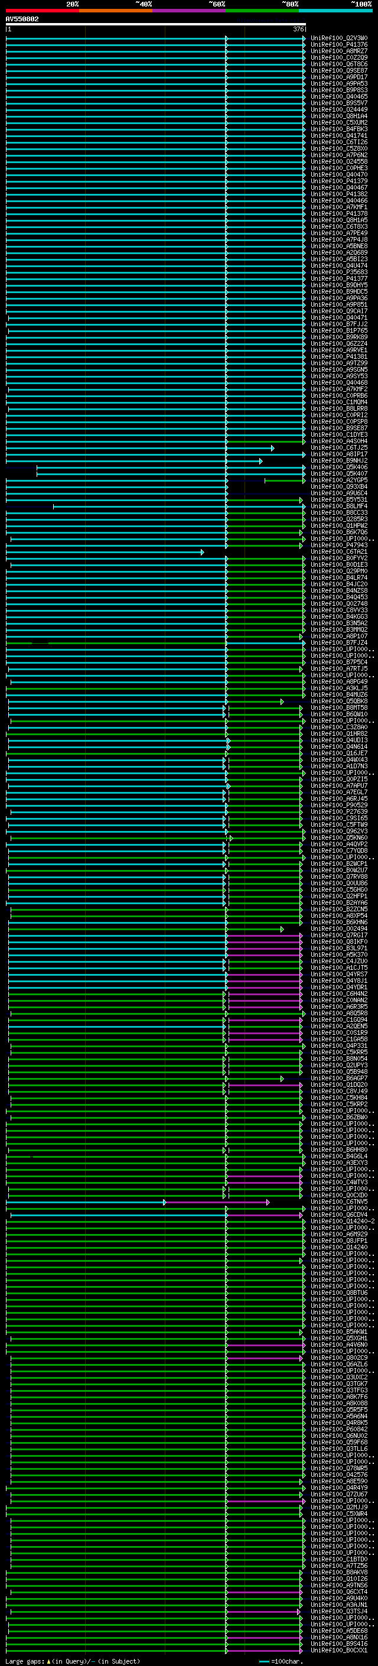
Task: Select label UniRef100_C6H4N2
Action: (339, 993)
